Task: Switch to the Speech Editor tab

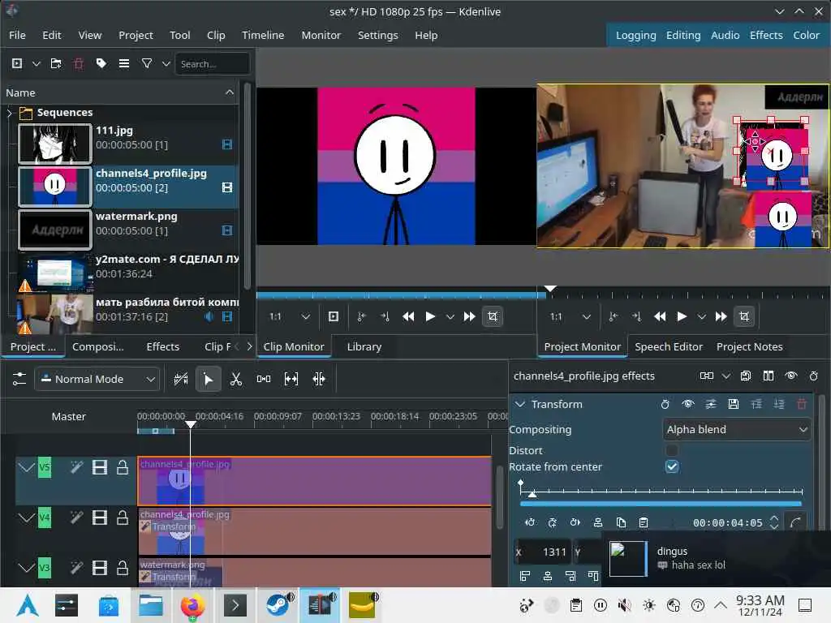Action: tap(669, 346)
